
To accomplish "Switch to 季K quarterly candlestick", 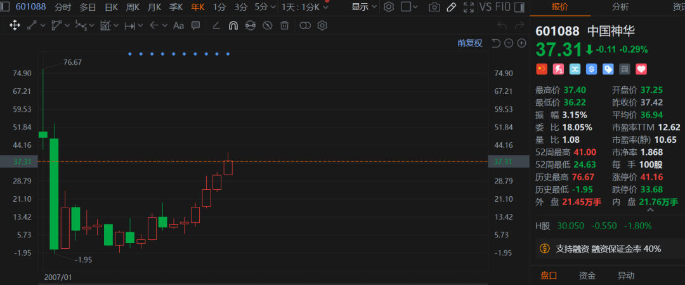I will coord(176,7).
